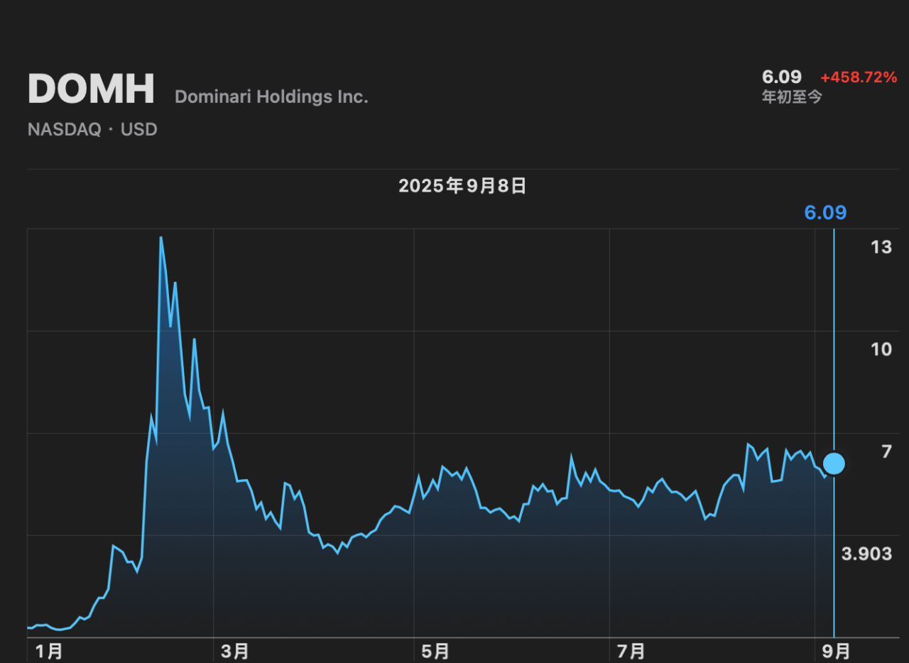Screen dimensions: 909x663
Task: Click the DOMH ticker symbol heading
Action: (x=91, y=90)
